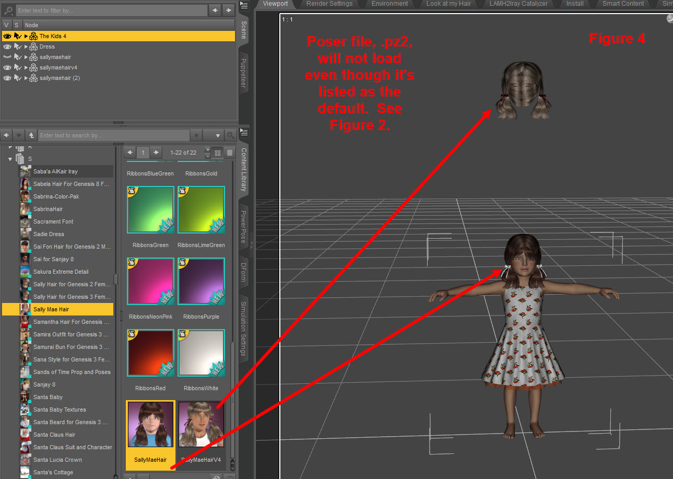Open the Content Library pane options menu icon
The height and width of the screenshot is (479, 673).
click(243, 131)
